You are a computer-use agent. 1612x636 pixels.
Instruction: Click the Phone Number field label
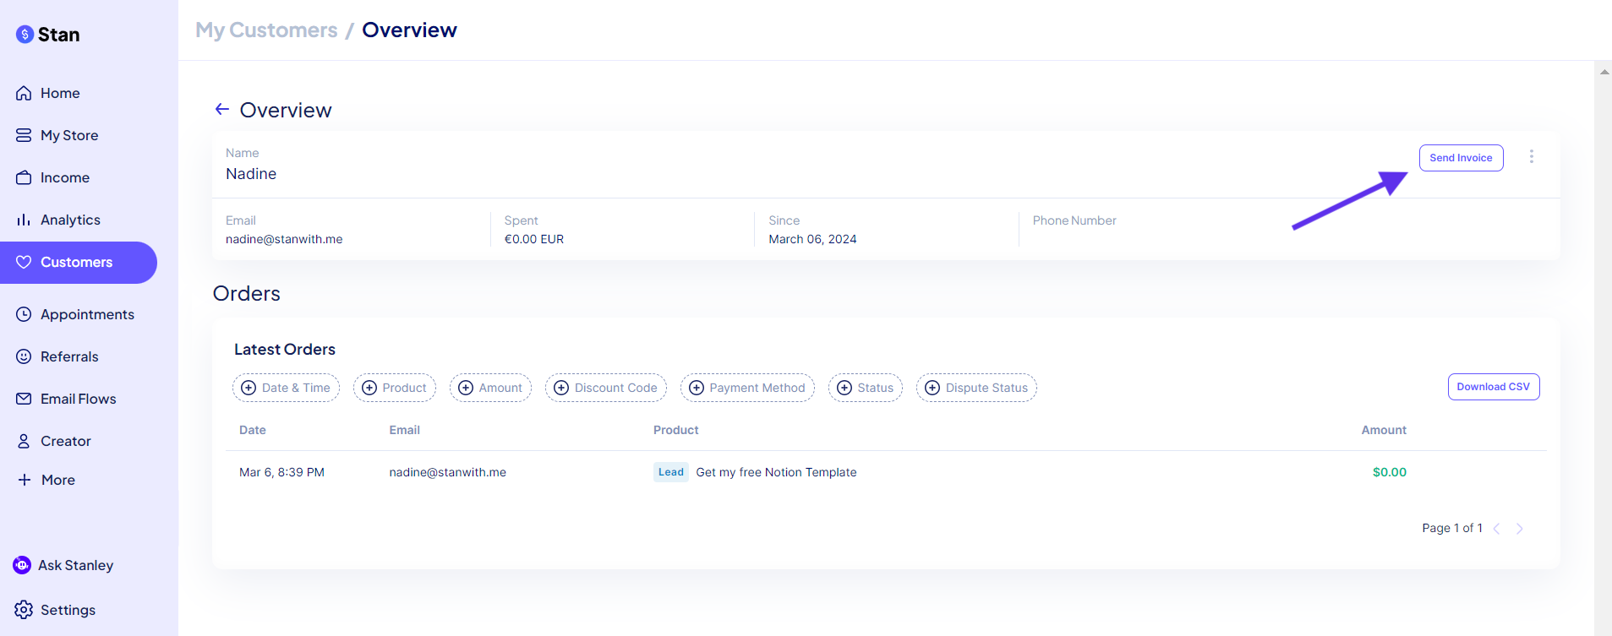[1074, 220]
